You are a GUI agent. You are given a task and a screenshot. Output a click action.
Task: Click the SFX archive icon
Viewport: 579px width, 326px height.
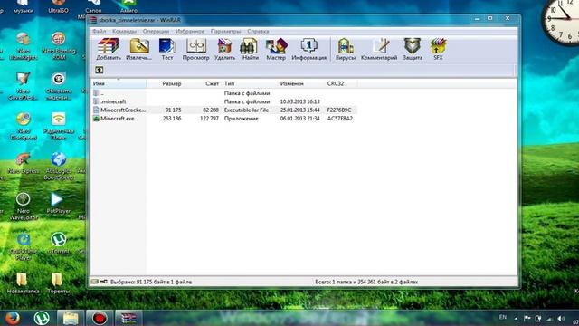(438, 50)
